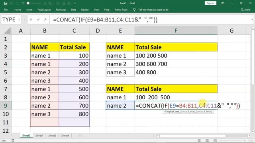This screenshot has width=255, height=143.
Task: Click the zoom slider in the status bar
Action: coord(233,141)
